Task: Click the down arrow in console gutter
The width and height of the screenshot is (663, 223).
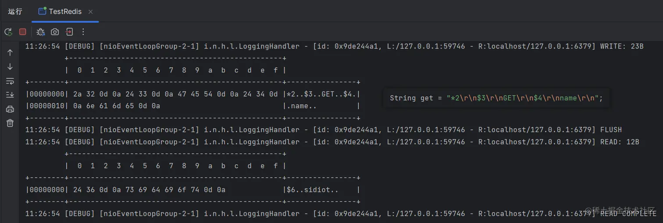Action: pyautogui.click(x=10, y=67)
